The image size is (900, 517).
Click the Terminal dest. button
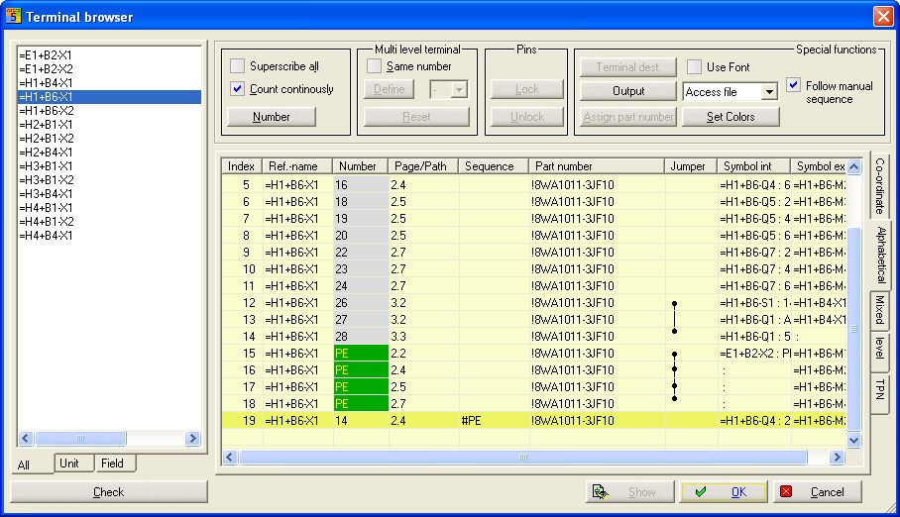(x=628, y=67)
